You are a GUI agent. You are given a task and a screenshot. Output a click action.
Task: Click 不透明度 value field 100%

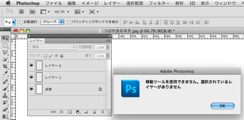pyautogui.click(x=100, y=47)
